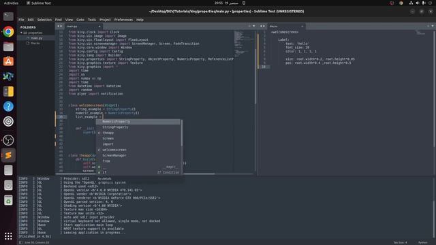Screen dimensions: 436x245
Task: Choose welcomescreen from autocomplete list
Action: pos(138,150)
